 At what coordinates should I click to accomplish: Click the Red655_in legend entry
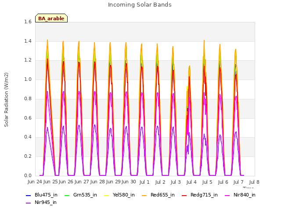pos(158,195)
